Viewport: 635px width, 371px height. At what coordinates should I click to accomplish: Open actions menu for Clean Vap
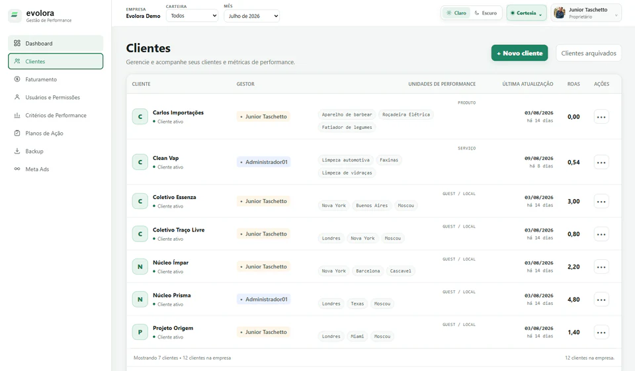601,163
